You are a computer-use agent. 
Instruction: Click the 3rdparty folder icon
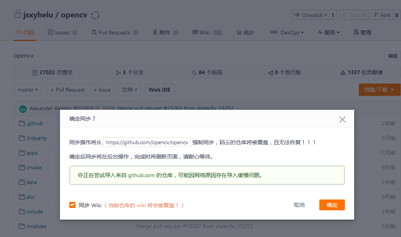(22, 138)
